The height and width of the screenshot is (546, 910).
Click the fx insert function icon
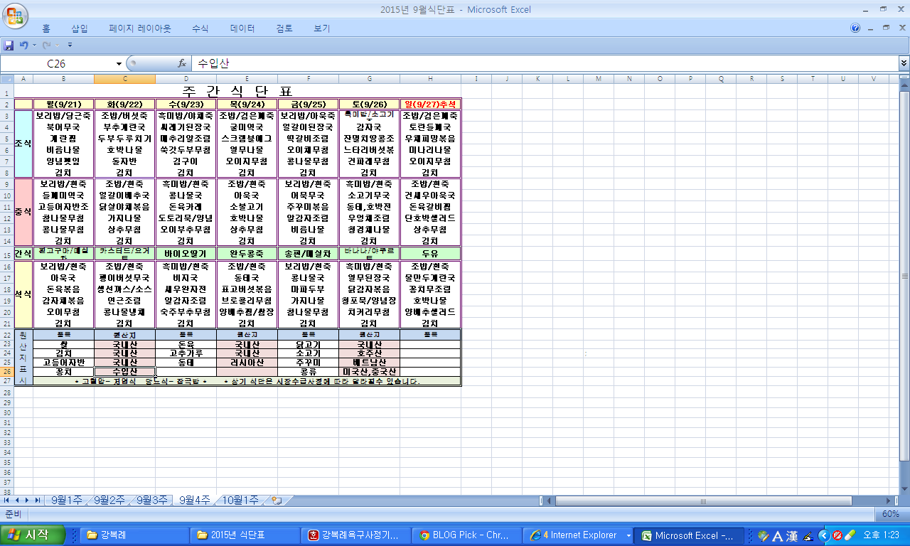tap(182, 63)
